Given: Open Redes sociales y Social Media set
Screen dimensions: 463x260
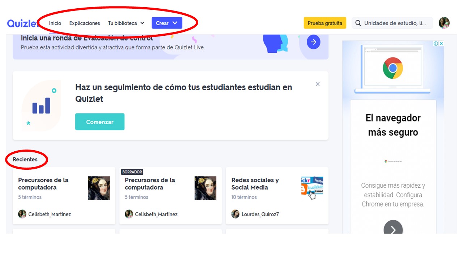Looking at the screenshot, I should click(x=277, y=195).
